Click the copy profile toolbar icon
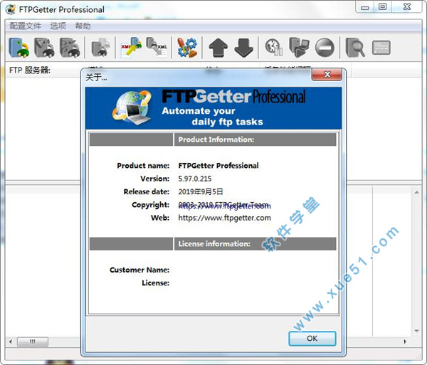Image resolution: width=427 pixels, height=365 pixels. 100,47
